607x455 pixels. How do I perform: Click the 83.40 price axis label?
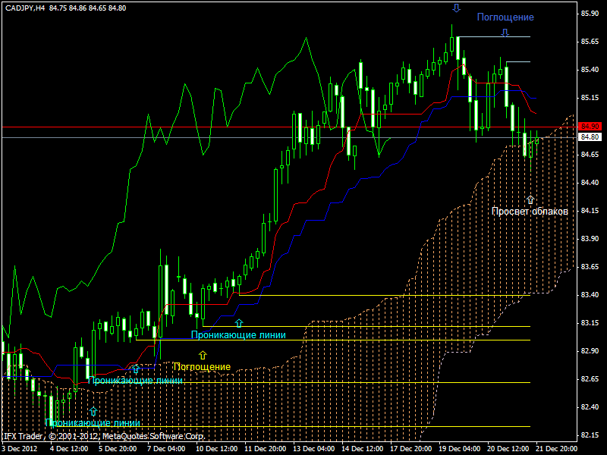pos(590,295)
